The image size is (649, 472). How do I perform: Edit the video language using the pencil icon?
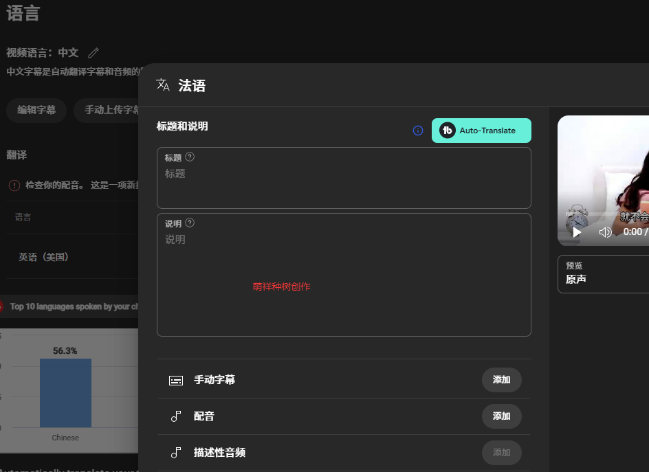(93, 52)
